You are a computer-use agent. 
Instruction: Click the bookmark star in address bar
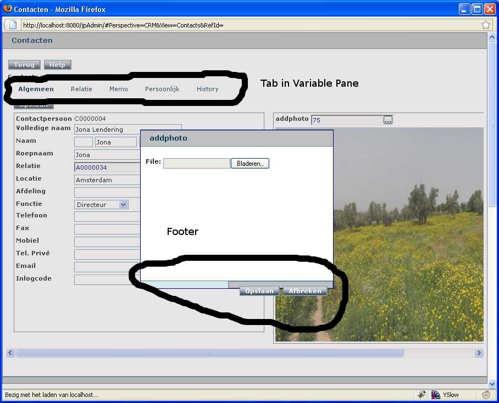coord(486,25)
